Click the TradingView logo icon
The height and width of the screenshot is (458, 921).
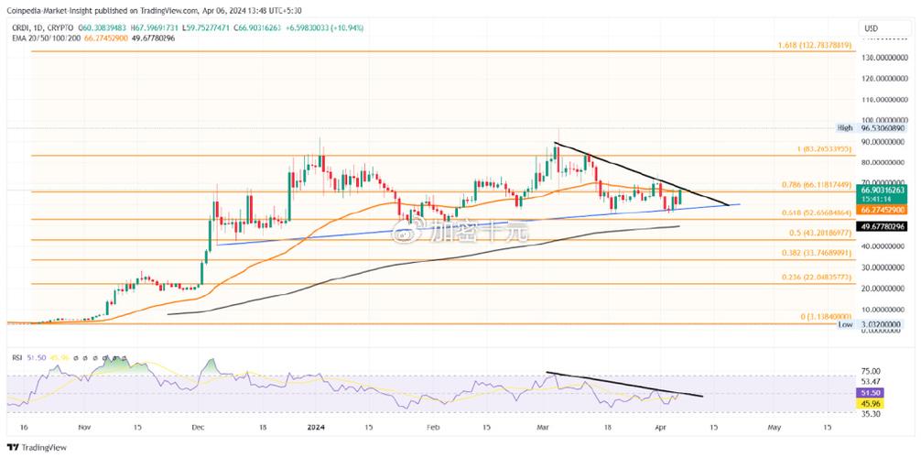(13, 448)
